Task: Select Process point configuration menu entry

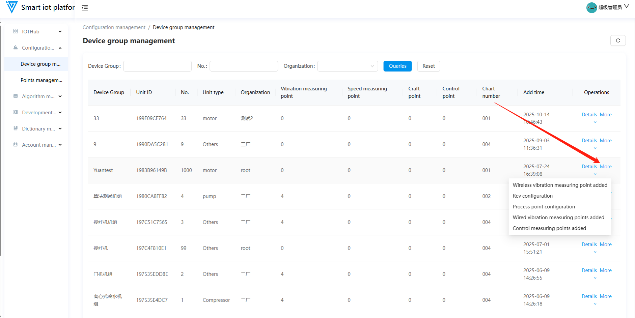Action: point(544,207)
